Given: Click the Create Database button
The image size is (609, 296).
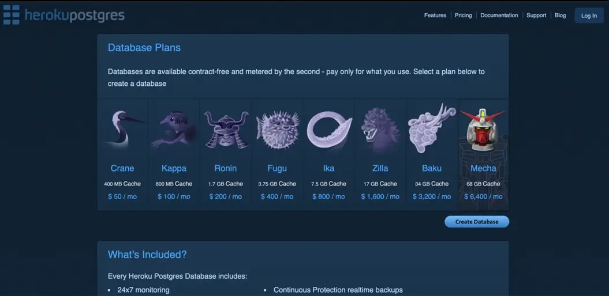Looking at the screenshot, I should click(x=476, y=222).
